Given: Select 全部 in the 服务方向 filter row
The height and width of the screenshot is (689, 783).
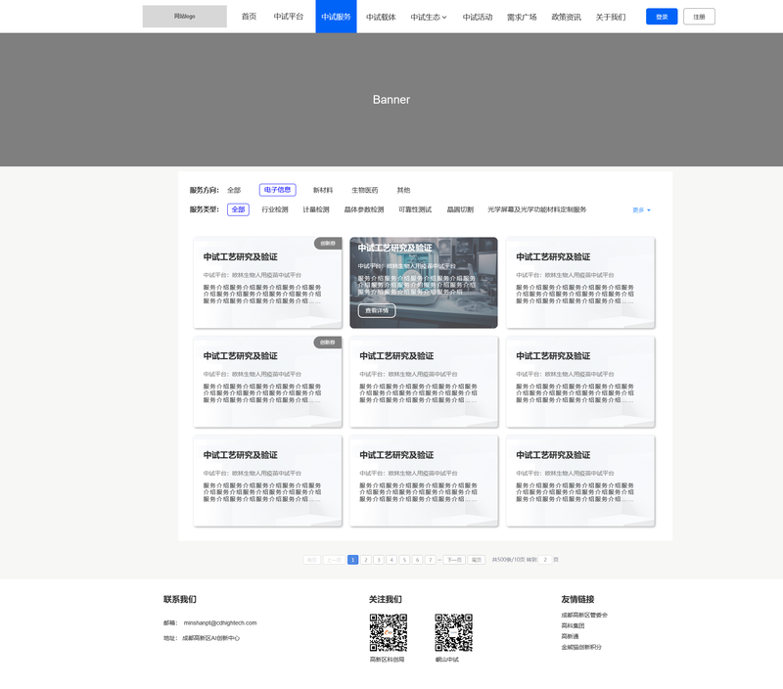Looking at the screenshot, I should pyautogui.click(x=234, y=190).
